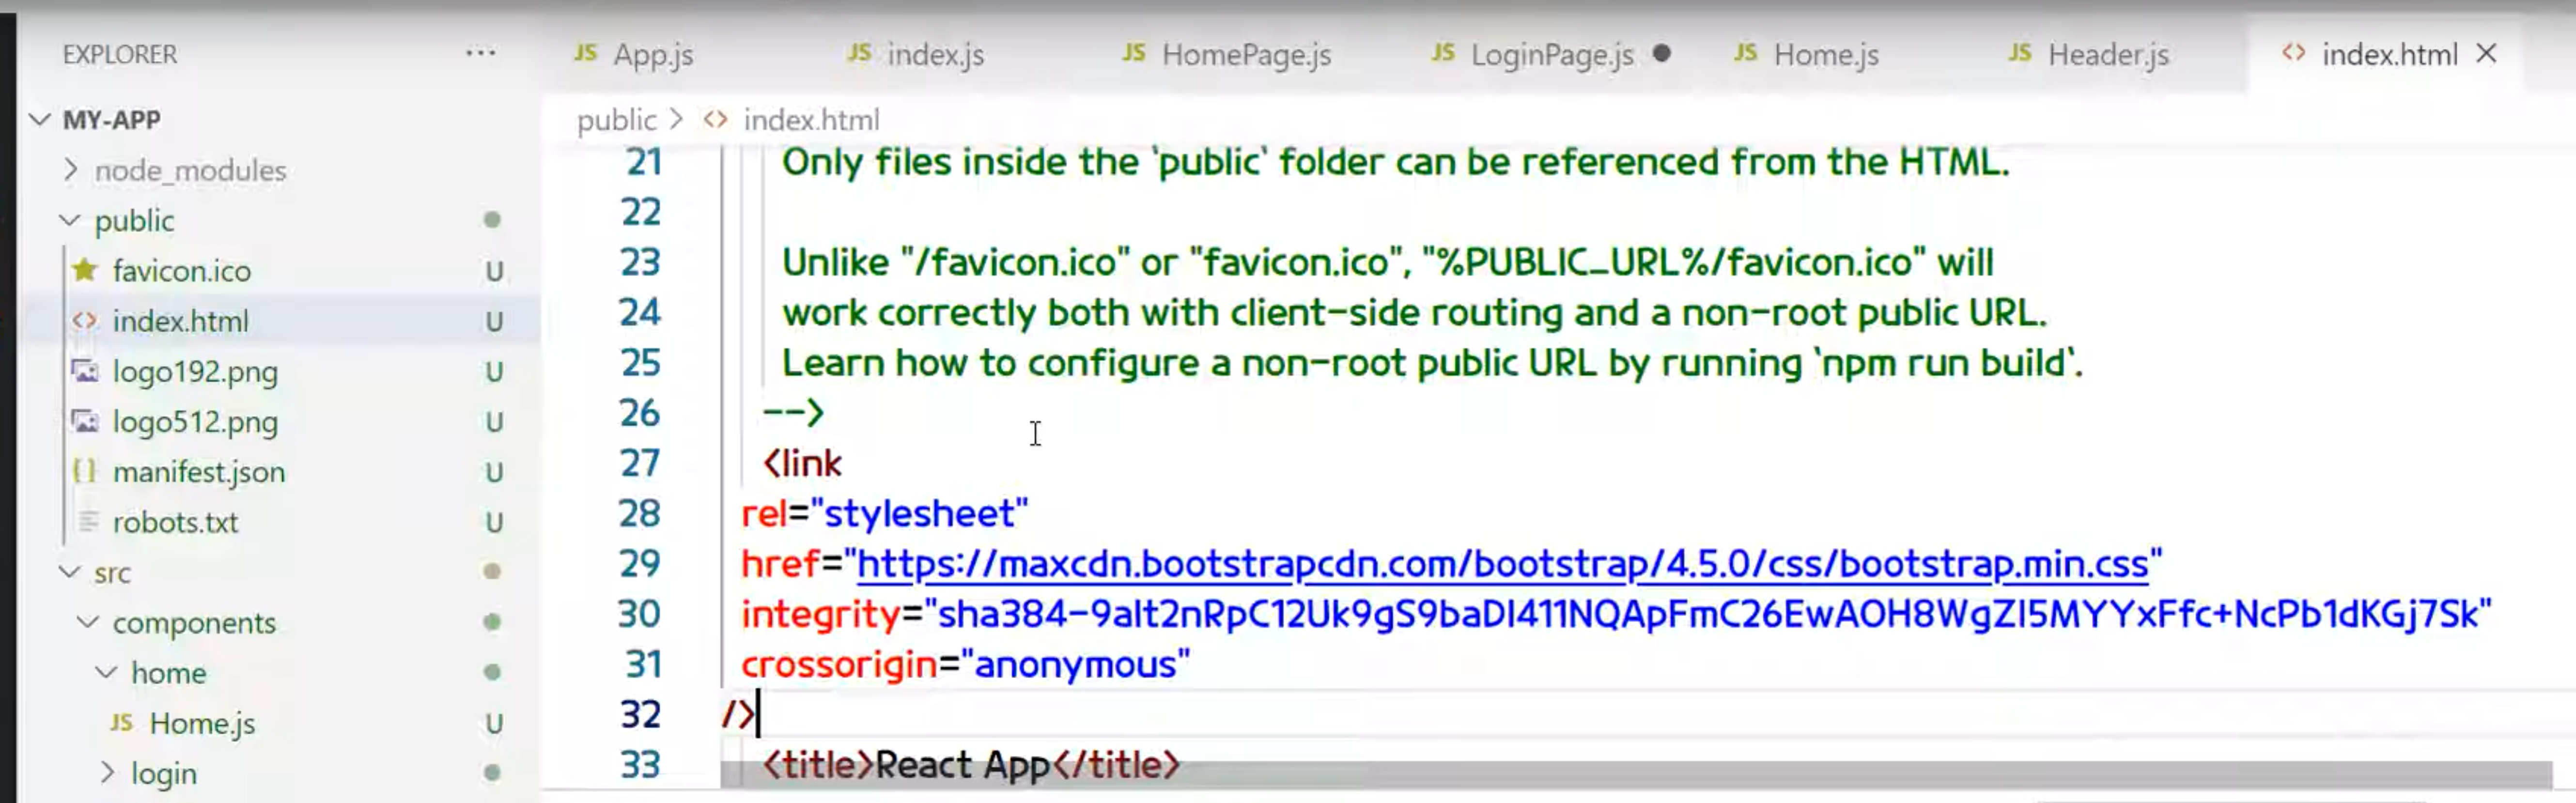Click the index.html breadcrumb segment
The image size is (2576, 803).
click(811, 120)
